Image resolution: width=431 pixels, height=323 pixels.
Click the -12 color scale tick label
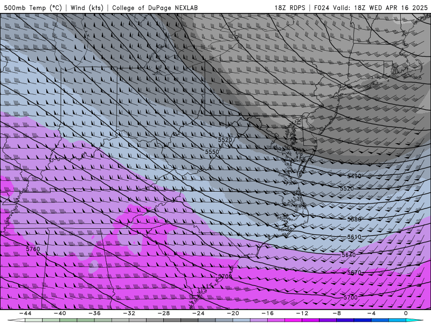tap(302, 313)
